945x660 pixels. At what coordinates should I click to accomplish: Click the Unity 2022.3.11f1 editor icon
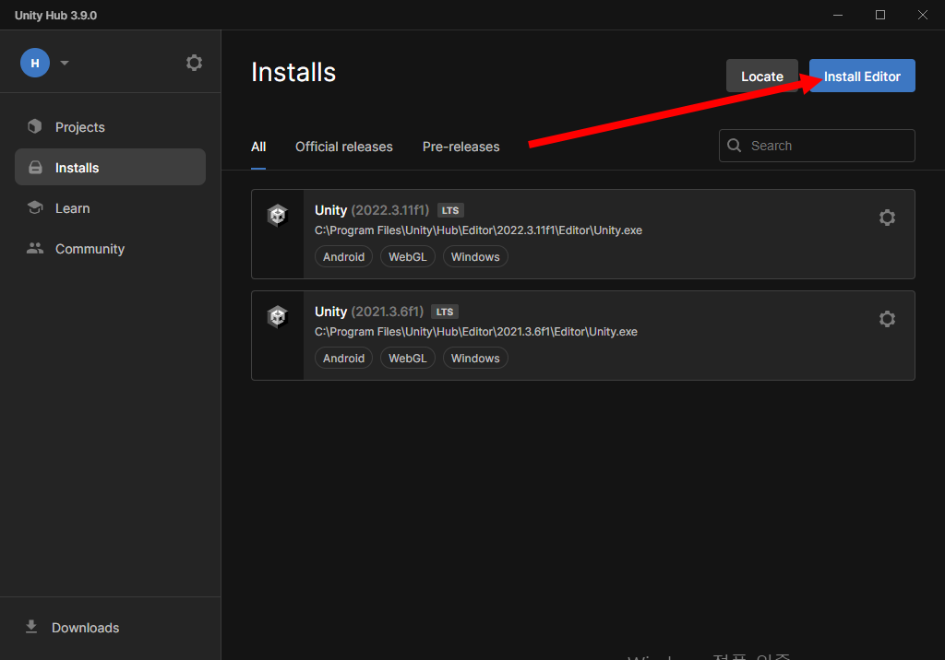[x=277, y=215]
